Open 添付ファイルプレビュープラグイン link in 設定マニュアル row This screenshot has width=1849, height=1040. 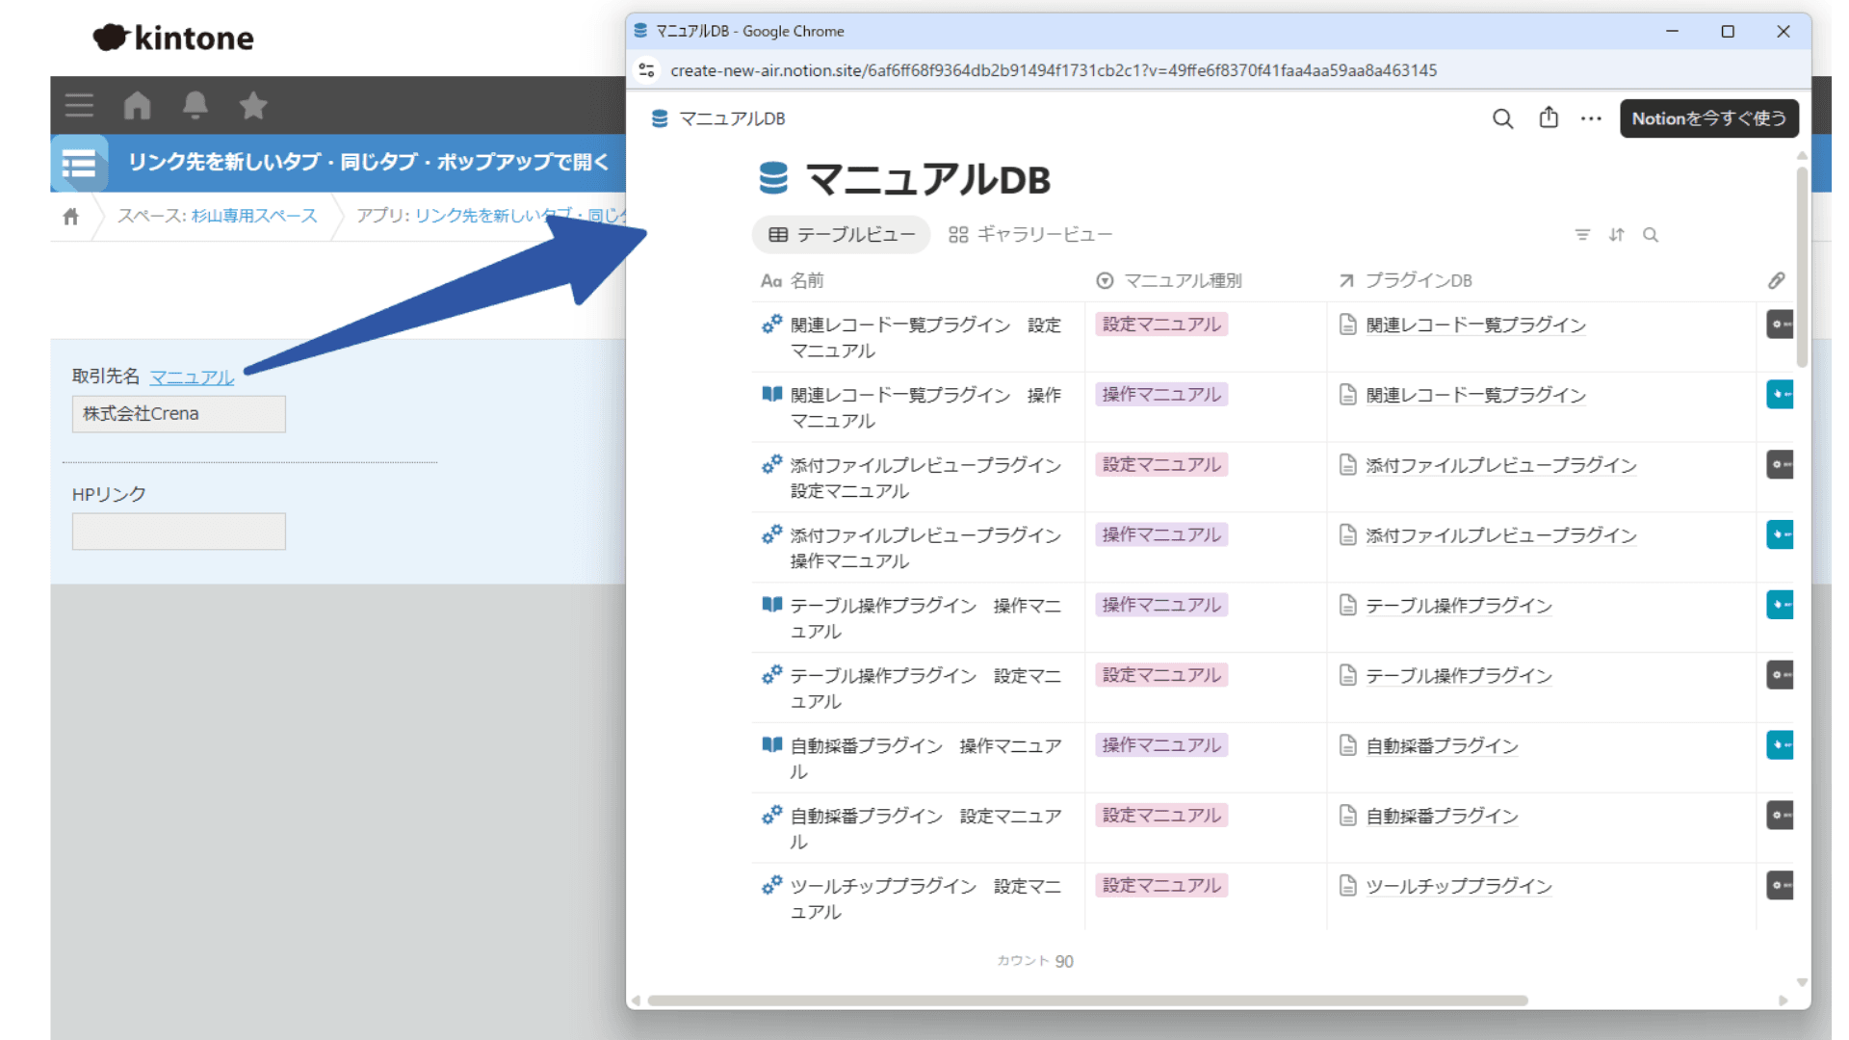click(1500, 466)
